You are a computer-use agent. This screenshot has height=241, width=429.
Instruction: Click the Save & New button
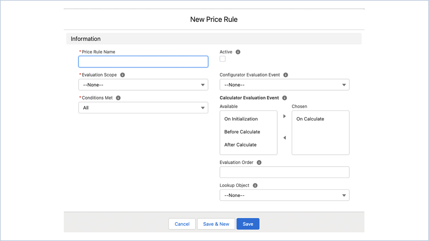tap(216, 224)
